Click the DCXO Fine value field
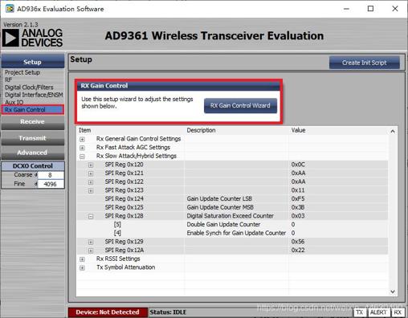The width and height of the screenshot is (408, 318). pyautogui.click(x=51, y=184)
